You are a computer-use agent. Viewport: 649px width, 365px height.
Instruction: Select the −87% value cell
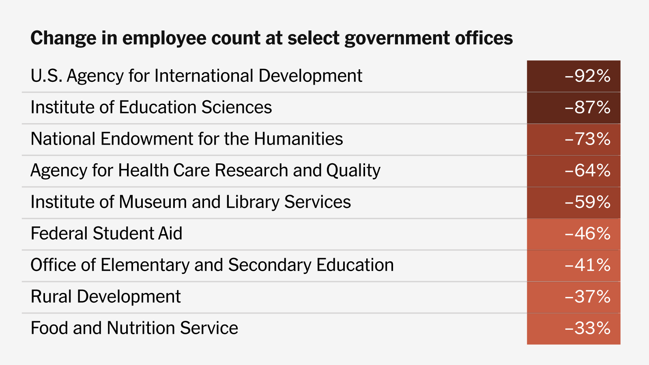(x=574, y=108)
